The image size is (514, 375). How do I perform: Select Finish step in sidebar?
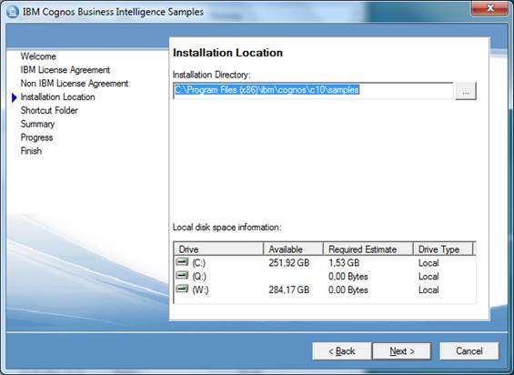[x=31, y=151]
